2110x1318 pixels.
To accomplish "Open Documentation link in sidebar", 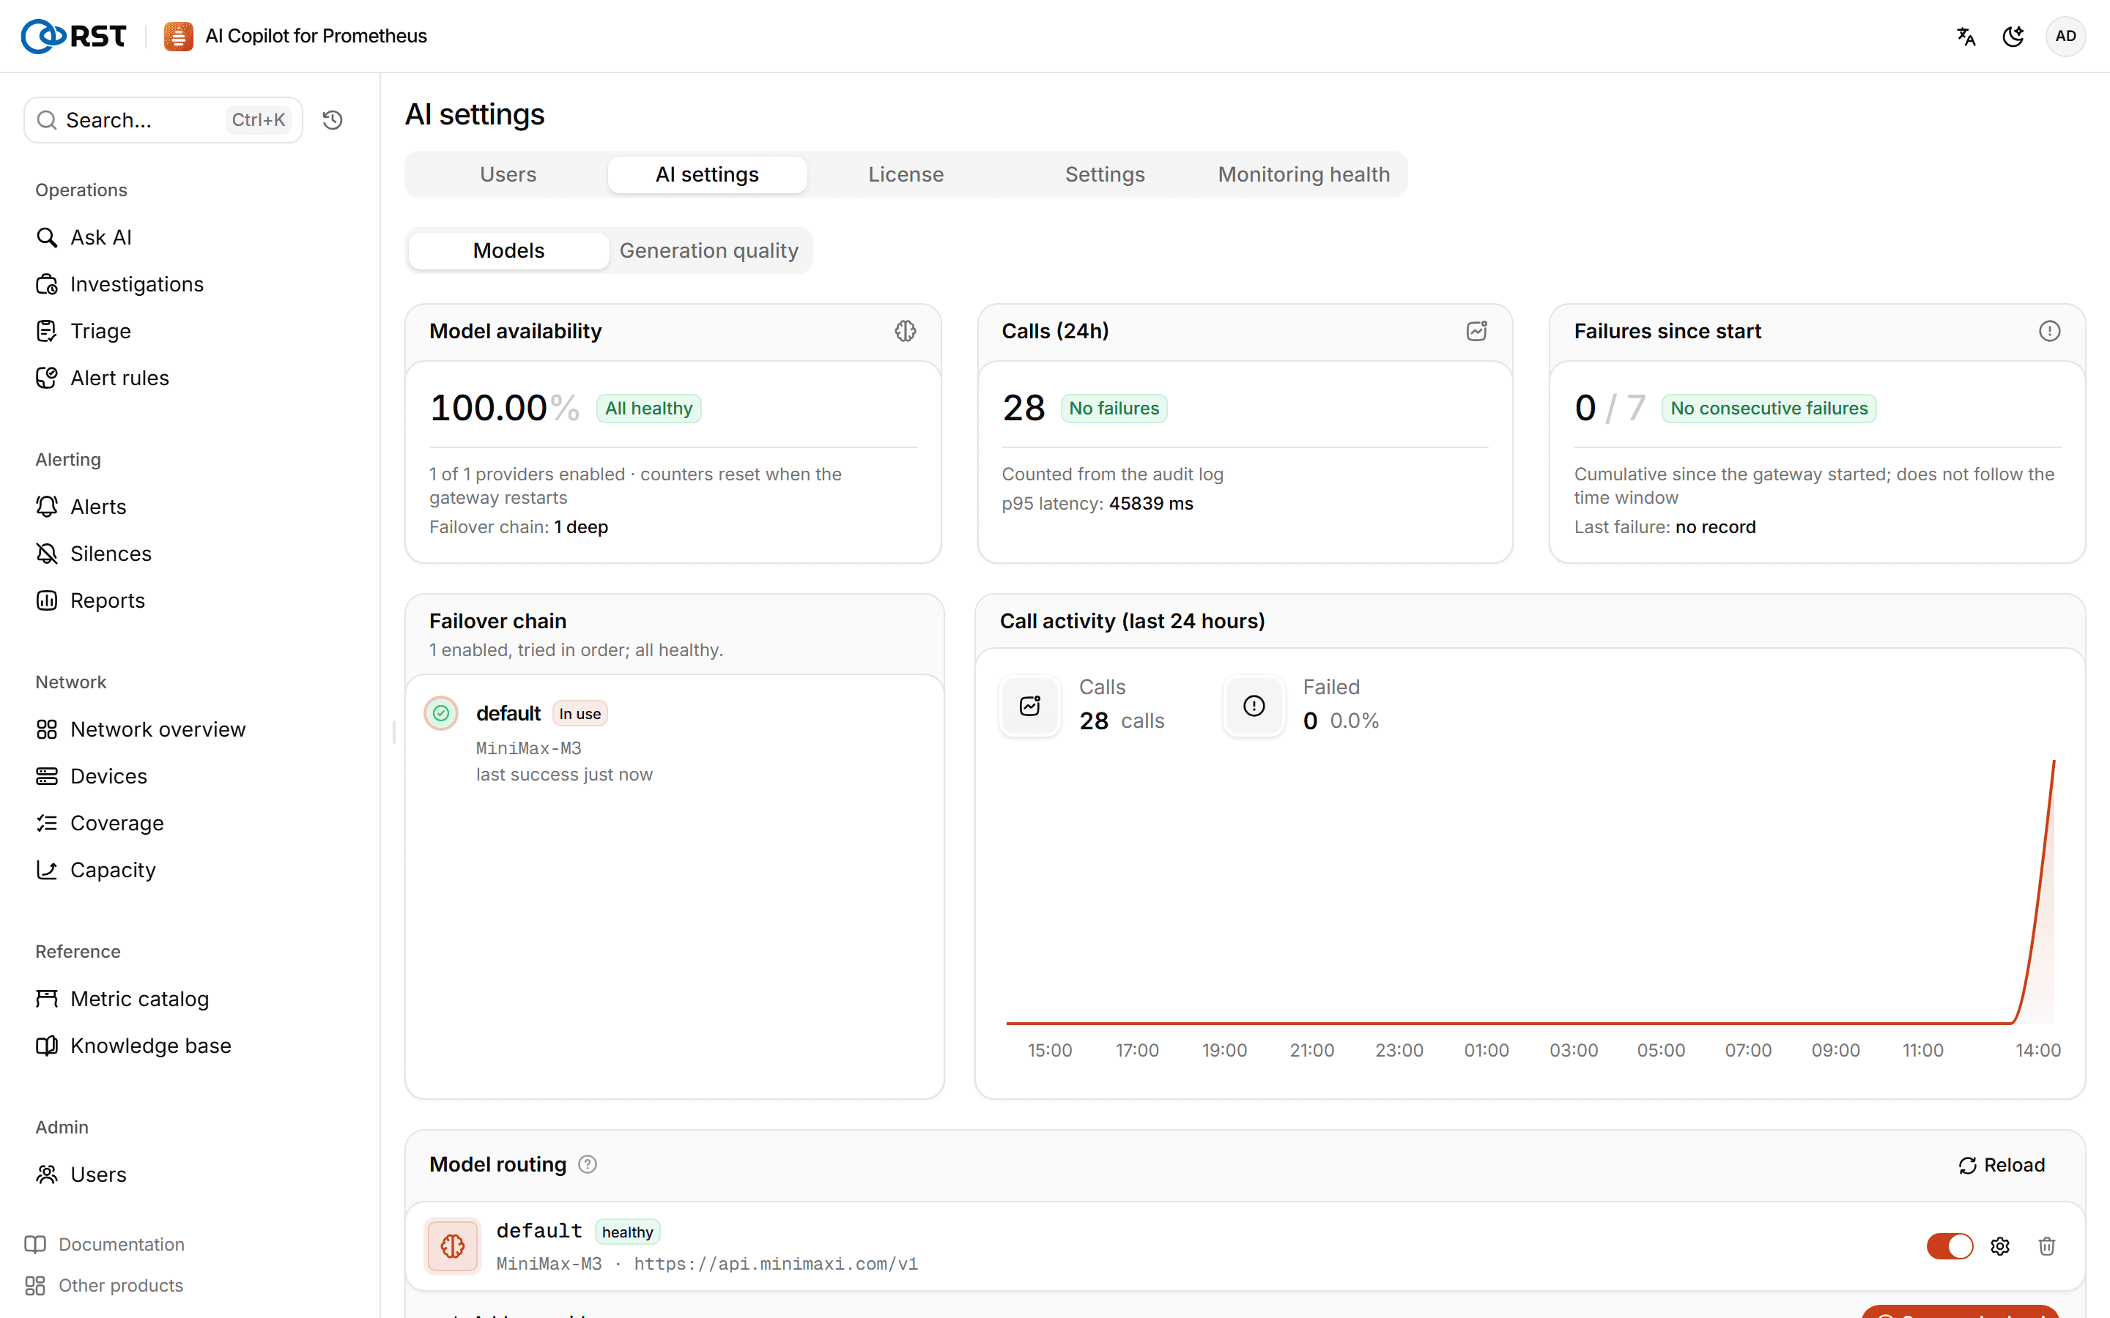I will point(105,1245).
